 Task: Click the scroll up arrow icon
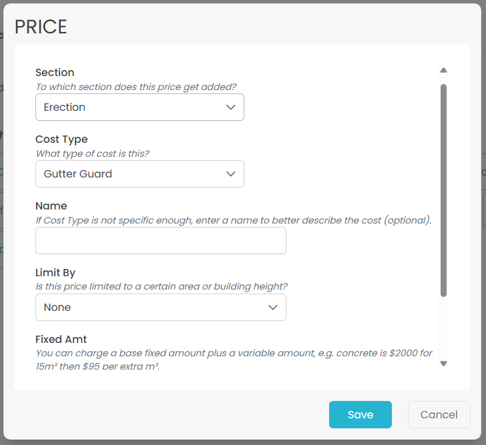coord(443,70)
